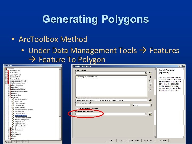Screen dimensions: 192x144
Task: Expand the Data Interoperability Tools toolbox
Action: [x=6, y=81]
